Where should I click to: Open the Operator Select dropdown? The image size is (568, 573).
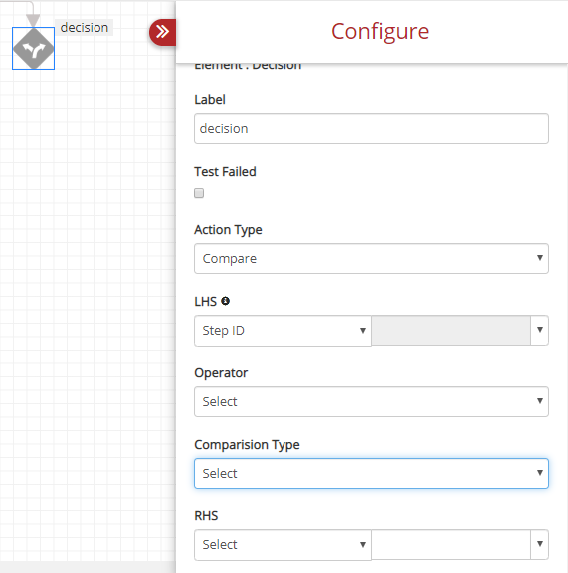[371, 401]
